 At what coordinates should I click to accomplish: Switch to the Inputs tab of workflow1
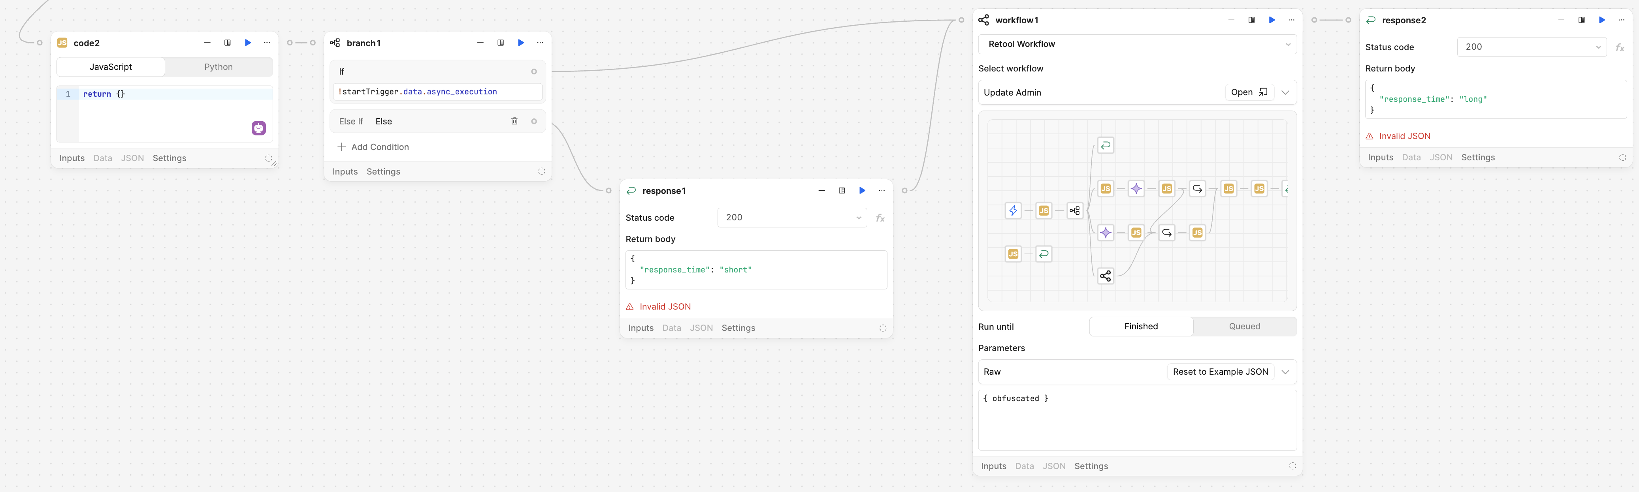point(993,466)
